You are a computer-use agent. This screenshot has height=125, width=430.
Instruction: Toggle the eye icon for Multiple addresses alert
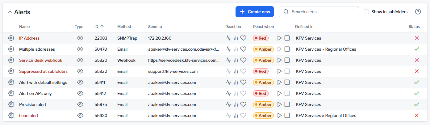(80, 49)
